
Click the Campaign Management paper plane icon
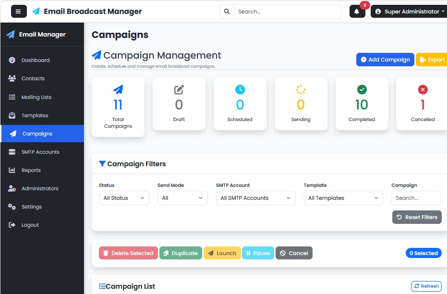[97, 55]
